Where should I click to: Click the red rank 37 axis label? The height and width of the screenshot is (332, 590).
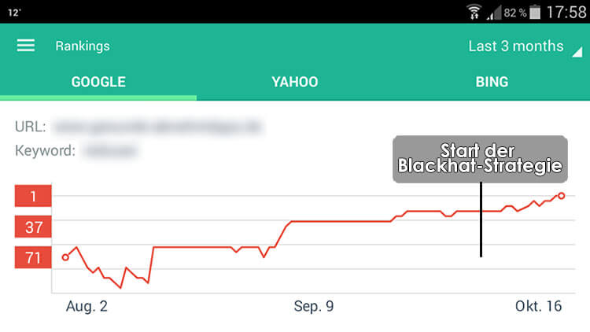pyautogui.click(x=33, y=227)
